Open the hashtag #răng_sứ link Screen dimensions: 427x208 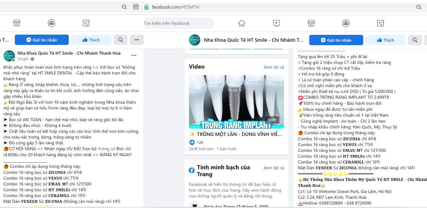(x=107, y=149)
